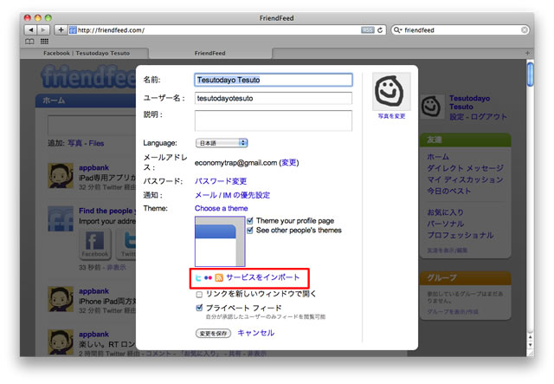
Task: Open the bookmarks book icon
Action: [29, 42]
